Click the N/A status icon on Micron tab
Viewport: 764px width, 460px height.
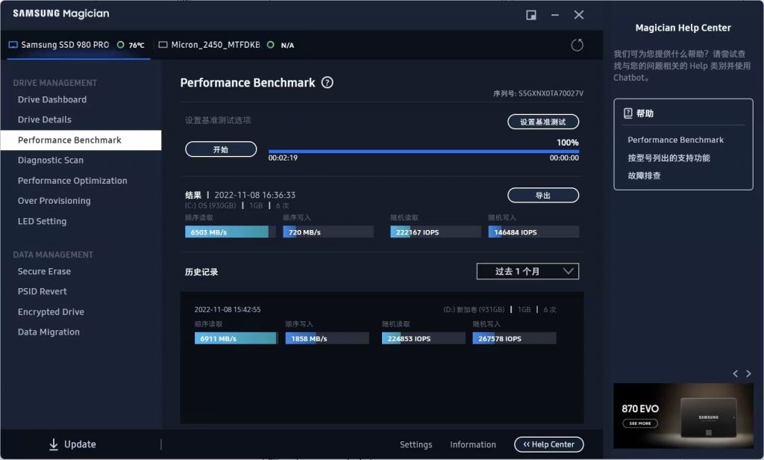click(269, 45)
